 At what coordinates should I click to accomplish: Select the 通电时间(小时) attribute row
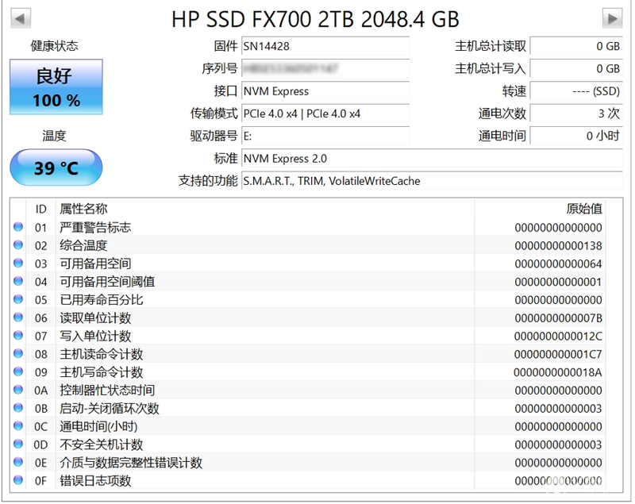point(308,426)
